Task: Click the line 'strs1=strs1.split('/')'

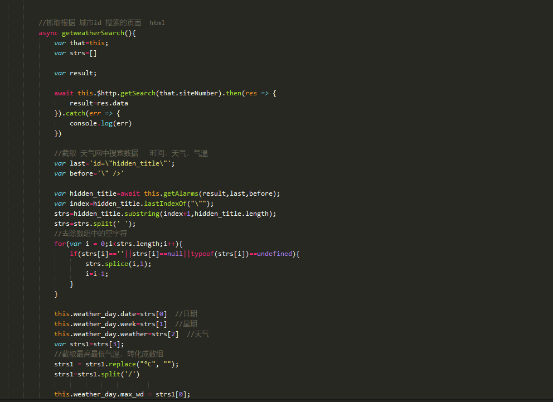Action: pos(97,374)
